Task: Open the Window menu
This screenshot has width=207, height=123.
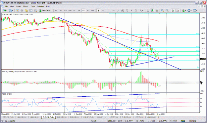Action: pyautogui.click(x=40, y=6)
